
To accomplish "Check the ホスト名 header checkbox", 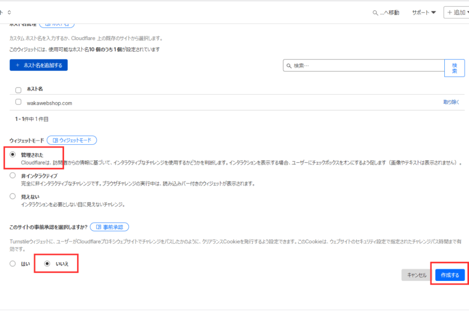I will 18,89.
